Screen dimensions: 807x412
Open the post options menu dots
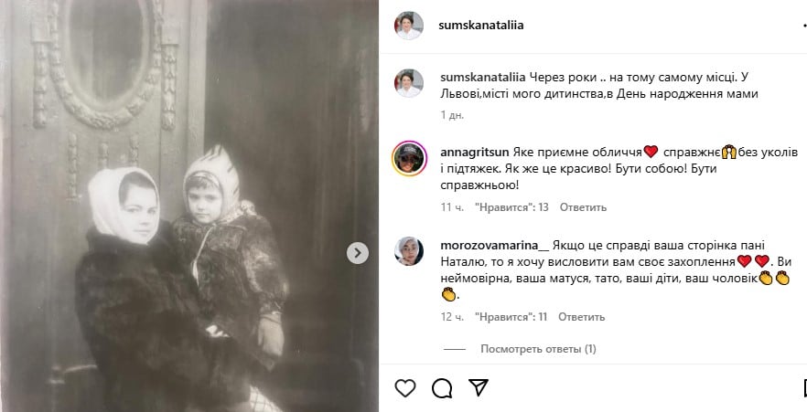[x=804, y=25]
